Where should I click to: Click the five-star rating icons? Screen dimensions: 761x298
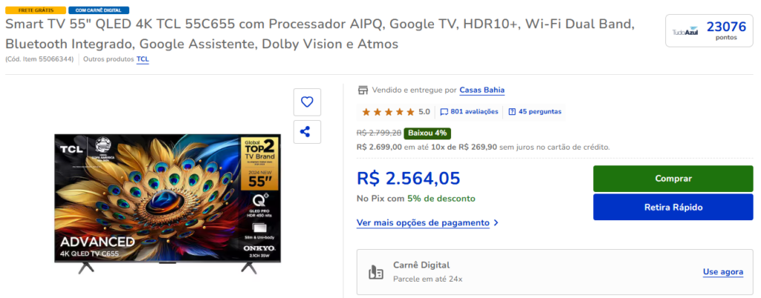(x=388, y=112)
